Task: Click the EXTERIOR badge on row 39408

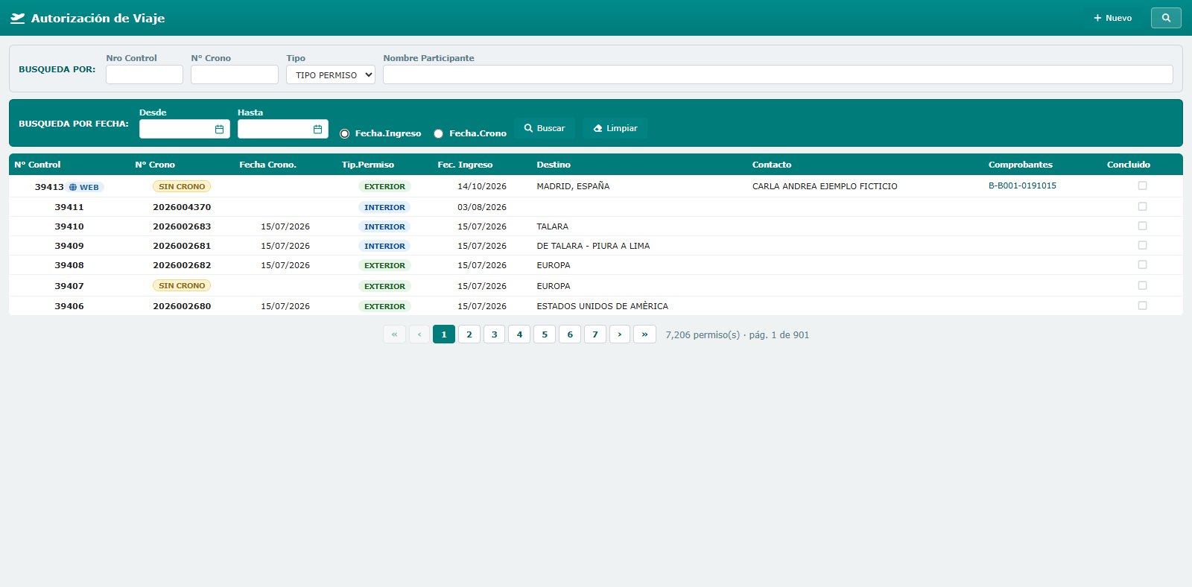Action: click(384, 265)
